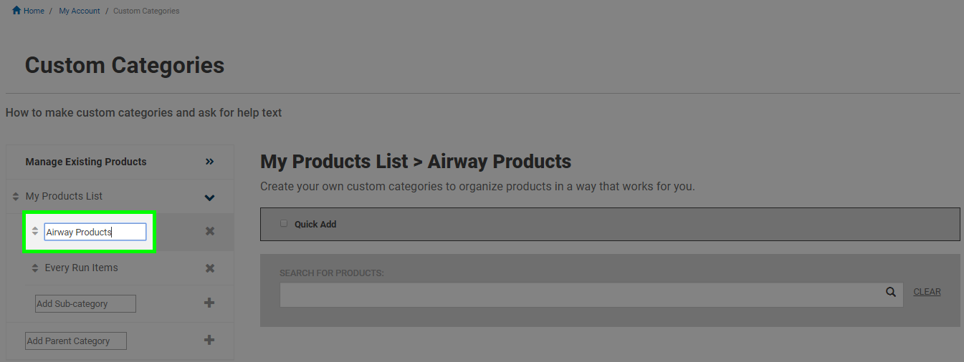The height and width of the screenshot is (362, 964).
Task: Click sort handle beside Airway Products field
Action: click(x=35, y=231)
